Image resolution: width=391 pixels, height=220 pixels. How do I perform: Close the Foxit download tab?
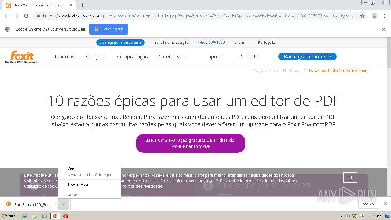[x=71, y=5]
